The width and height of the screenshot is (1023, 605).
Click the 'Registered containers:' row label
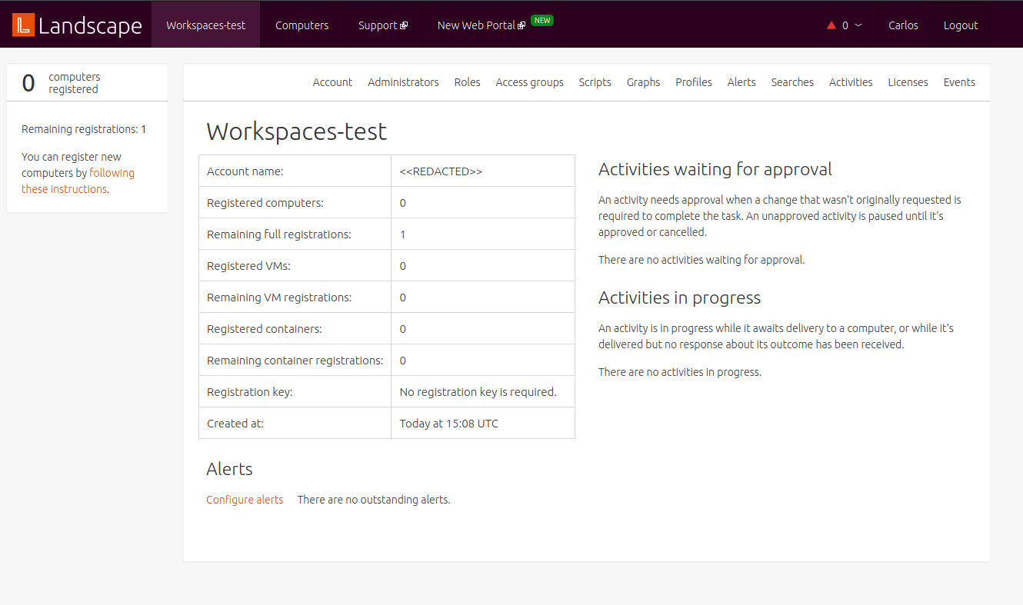265,329
